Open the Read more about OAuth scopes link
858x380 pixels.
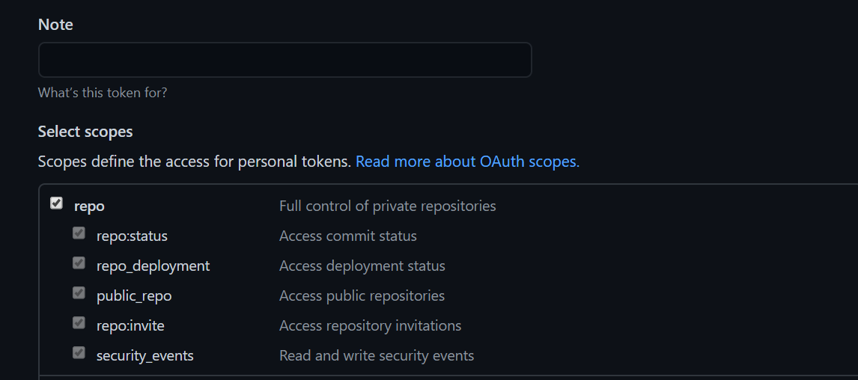coord(467,162)
